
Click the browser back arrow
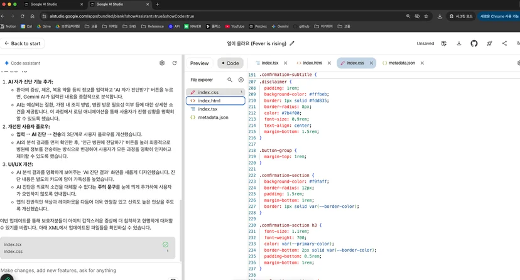[x=3, y=16]
